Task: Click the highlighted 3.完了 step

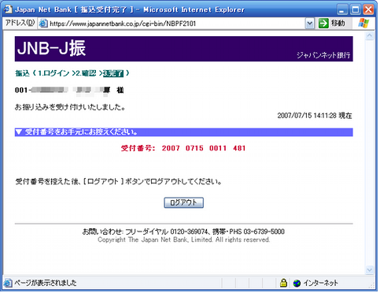Action: coord(113,73)
